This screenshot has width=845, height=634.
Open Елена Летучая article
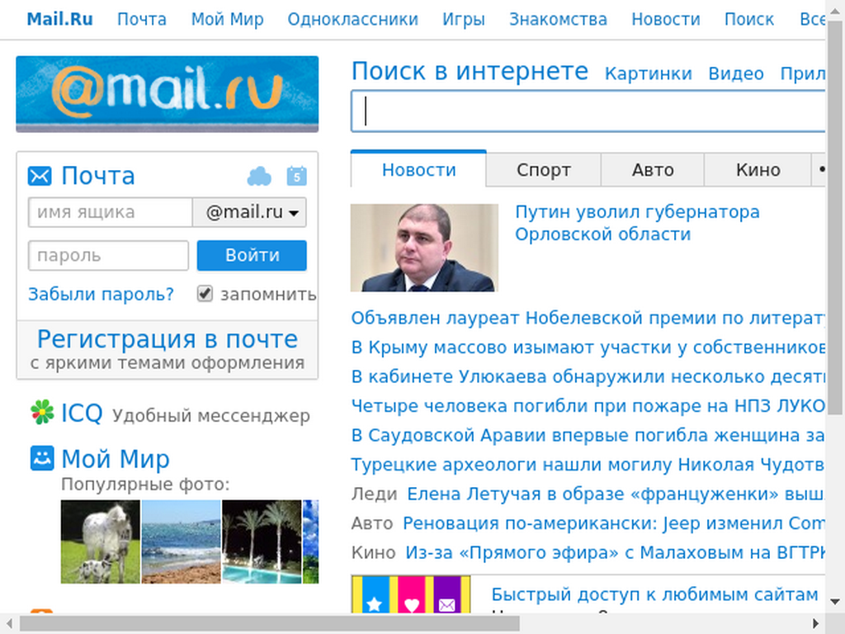pyautogui.click(x=616, y=494)
